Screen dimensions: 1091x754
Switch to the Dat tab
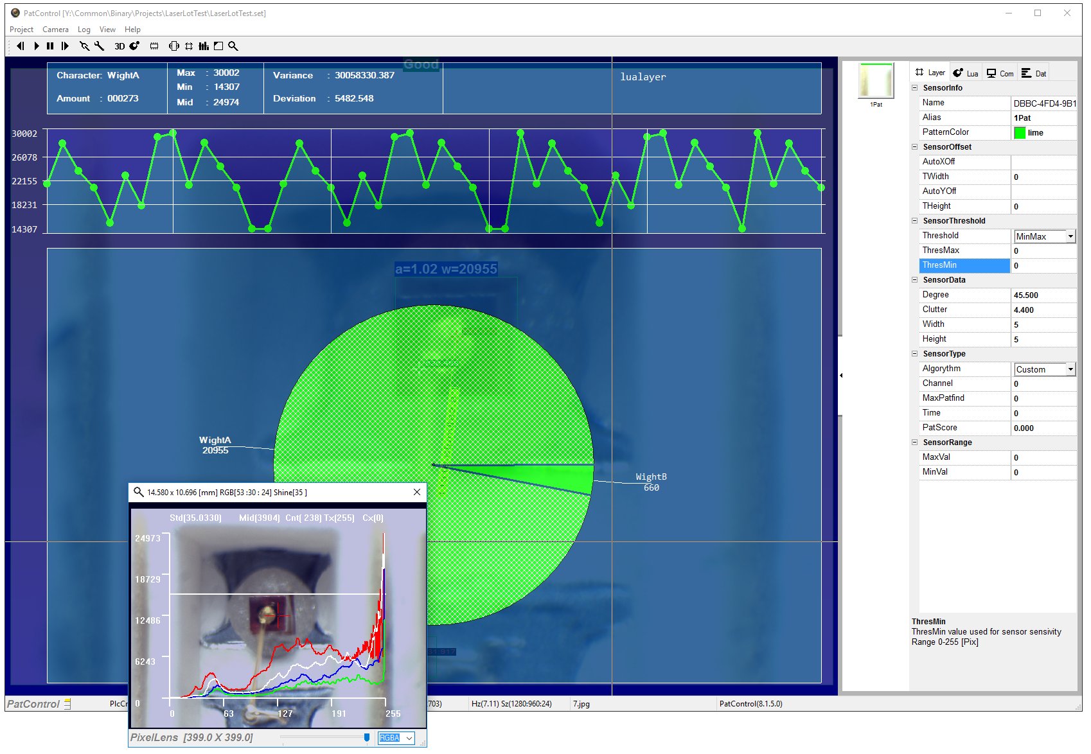(x=1034, y=73)
